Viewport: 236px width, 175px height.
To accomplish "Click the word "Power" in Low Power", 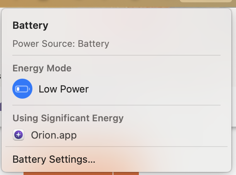I will [73, 89].
